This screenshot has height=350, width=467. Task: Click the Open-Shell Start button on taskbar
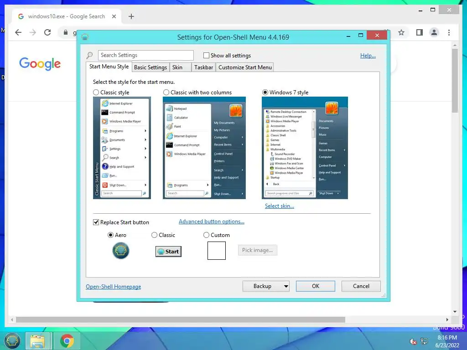coord(12,340)
